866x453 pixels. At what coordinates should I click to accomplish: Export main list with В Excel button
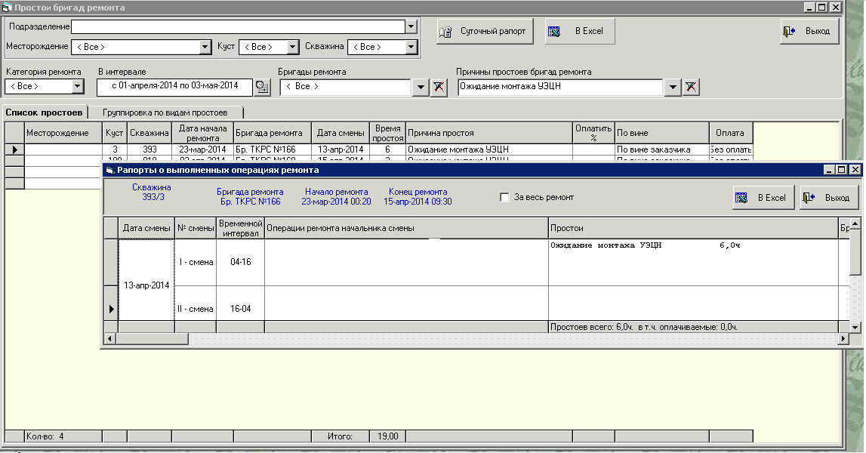pos(579,32)
